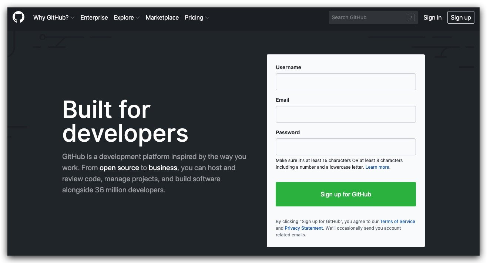Go to Marketplace
Viewport: 487px width, 263px height.
(x=162, y=17)
